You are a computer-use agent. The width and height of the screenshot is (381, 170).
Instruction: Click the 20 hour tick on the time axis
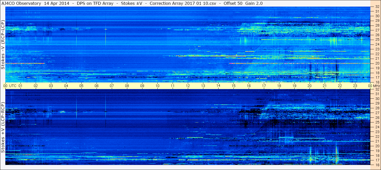[310, 86]
